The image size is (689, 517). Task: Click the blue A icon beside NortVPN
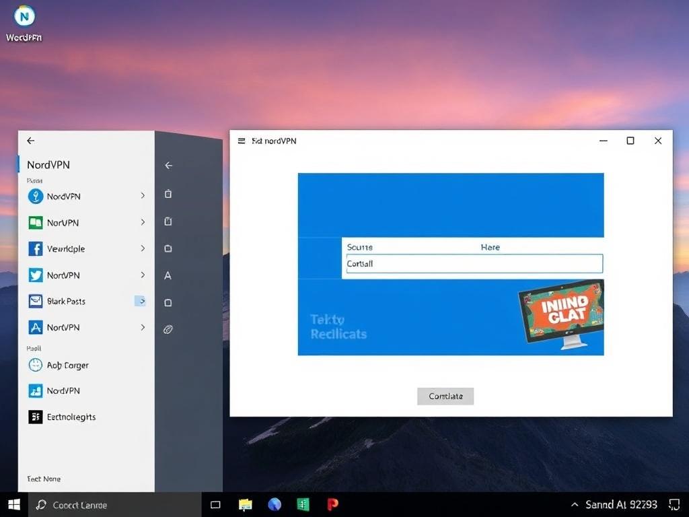(36, 327)
